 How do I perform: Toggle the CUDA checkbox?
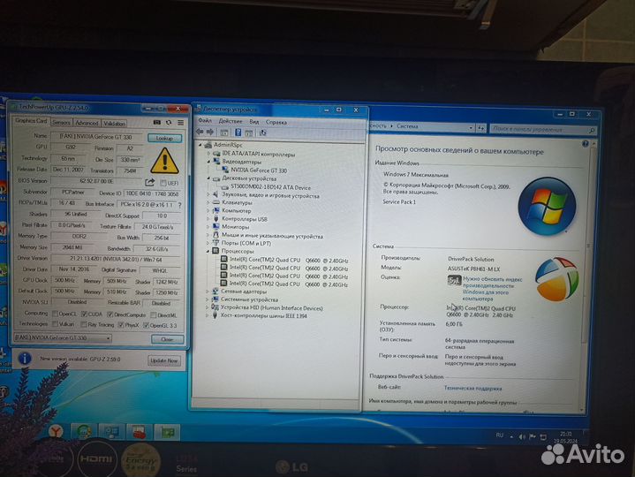pos(85,313)
